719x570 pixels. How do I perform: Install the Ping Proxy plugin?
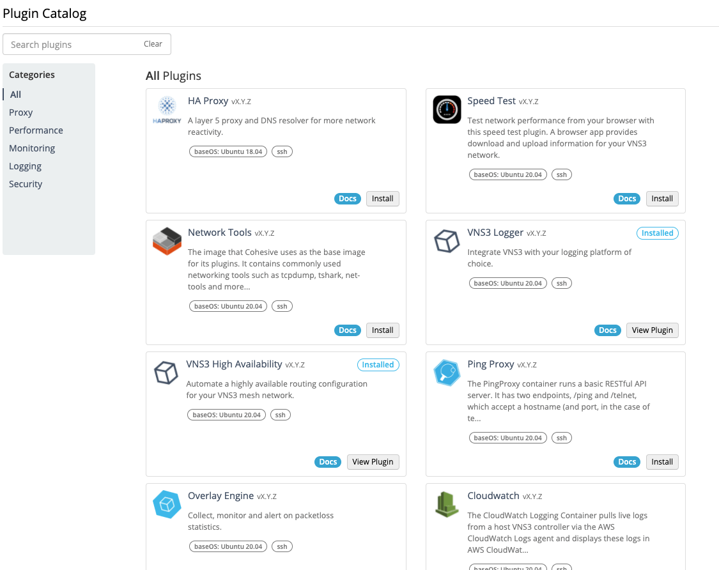tap(662, 462)
